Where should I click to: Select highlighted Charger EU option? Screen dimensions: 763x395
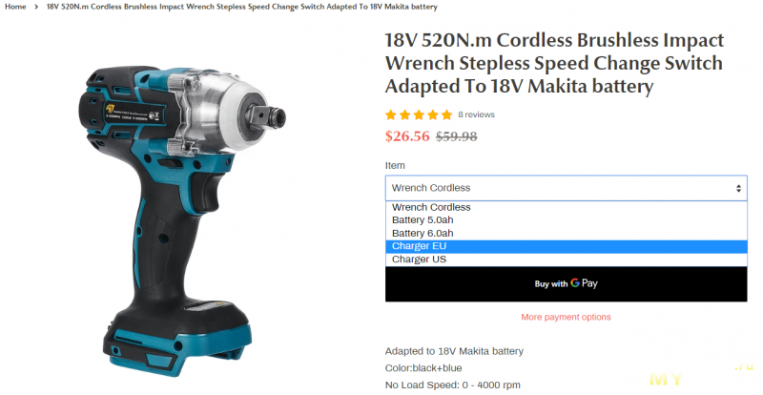point(566,246)
